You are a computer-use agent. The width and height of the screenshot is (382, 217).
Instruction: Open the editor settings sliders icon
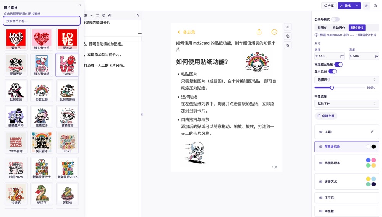(x=138, y=16)
